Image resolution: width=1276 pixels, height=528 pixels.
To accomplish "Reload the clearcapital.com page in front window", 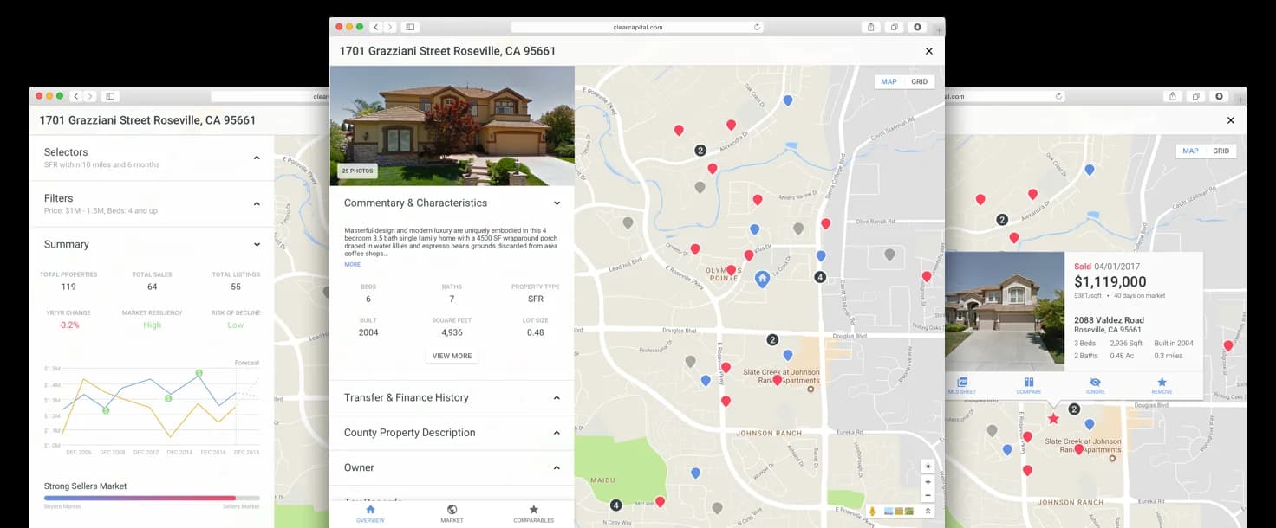I will coord(757,27).
